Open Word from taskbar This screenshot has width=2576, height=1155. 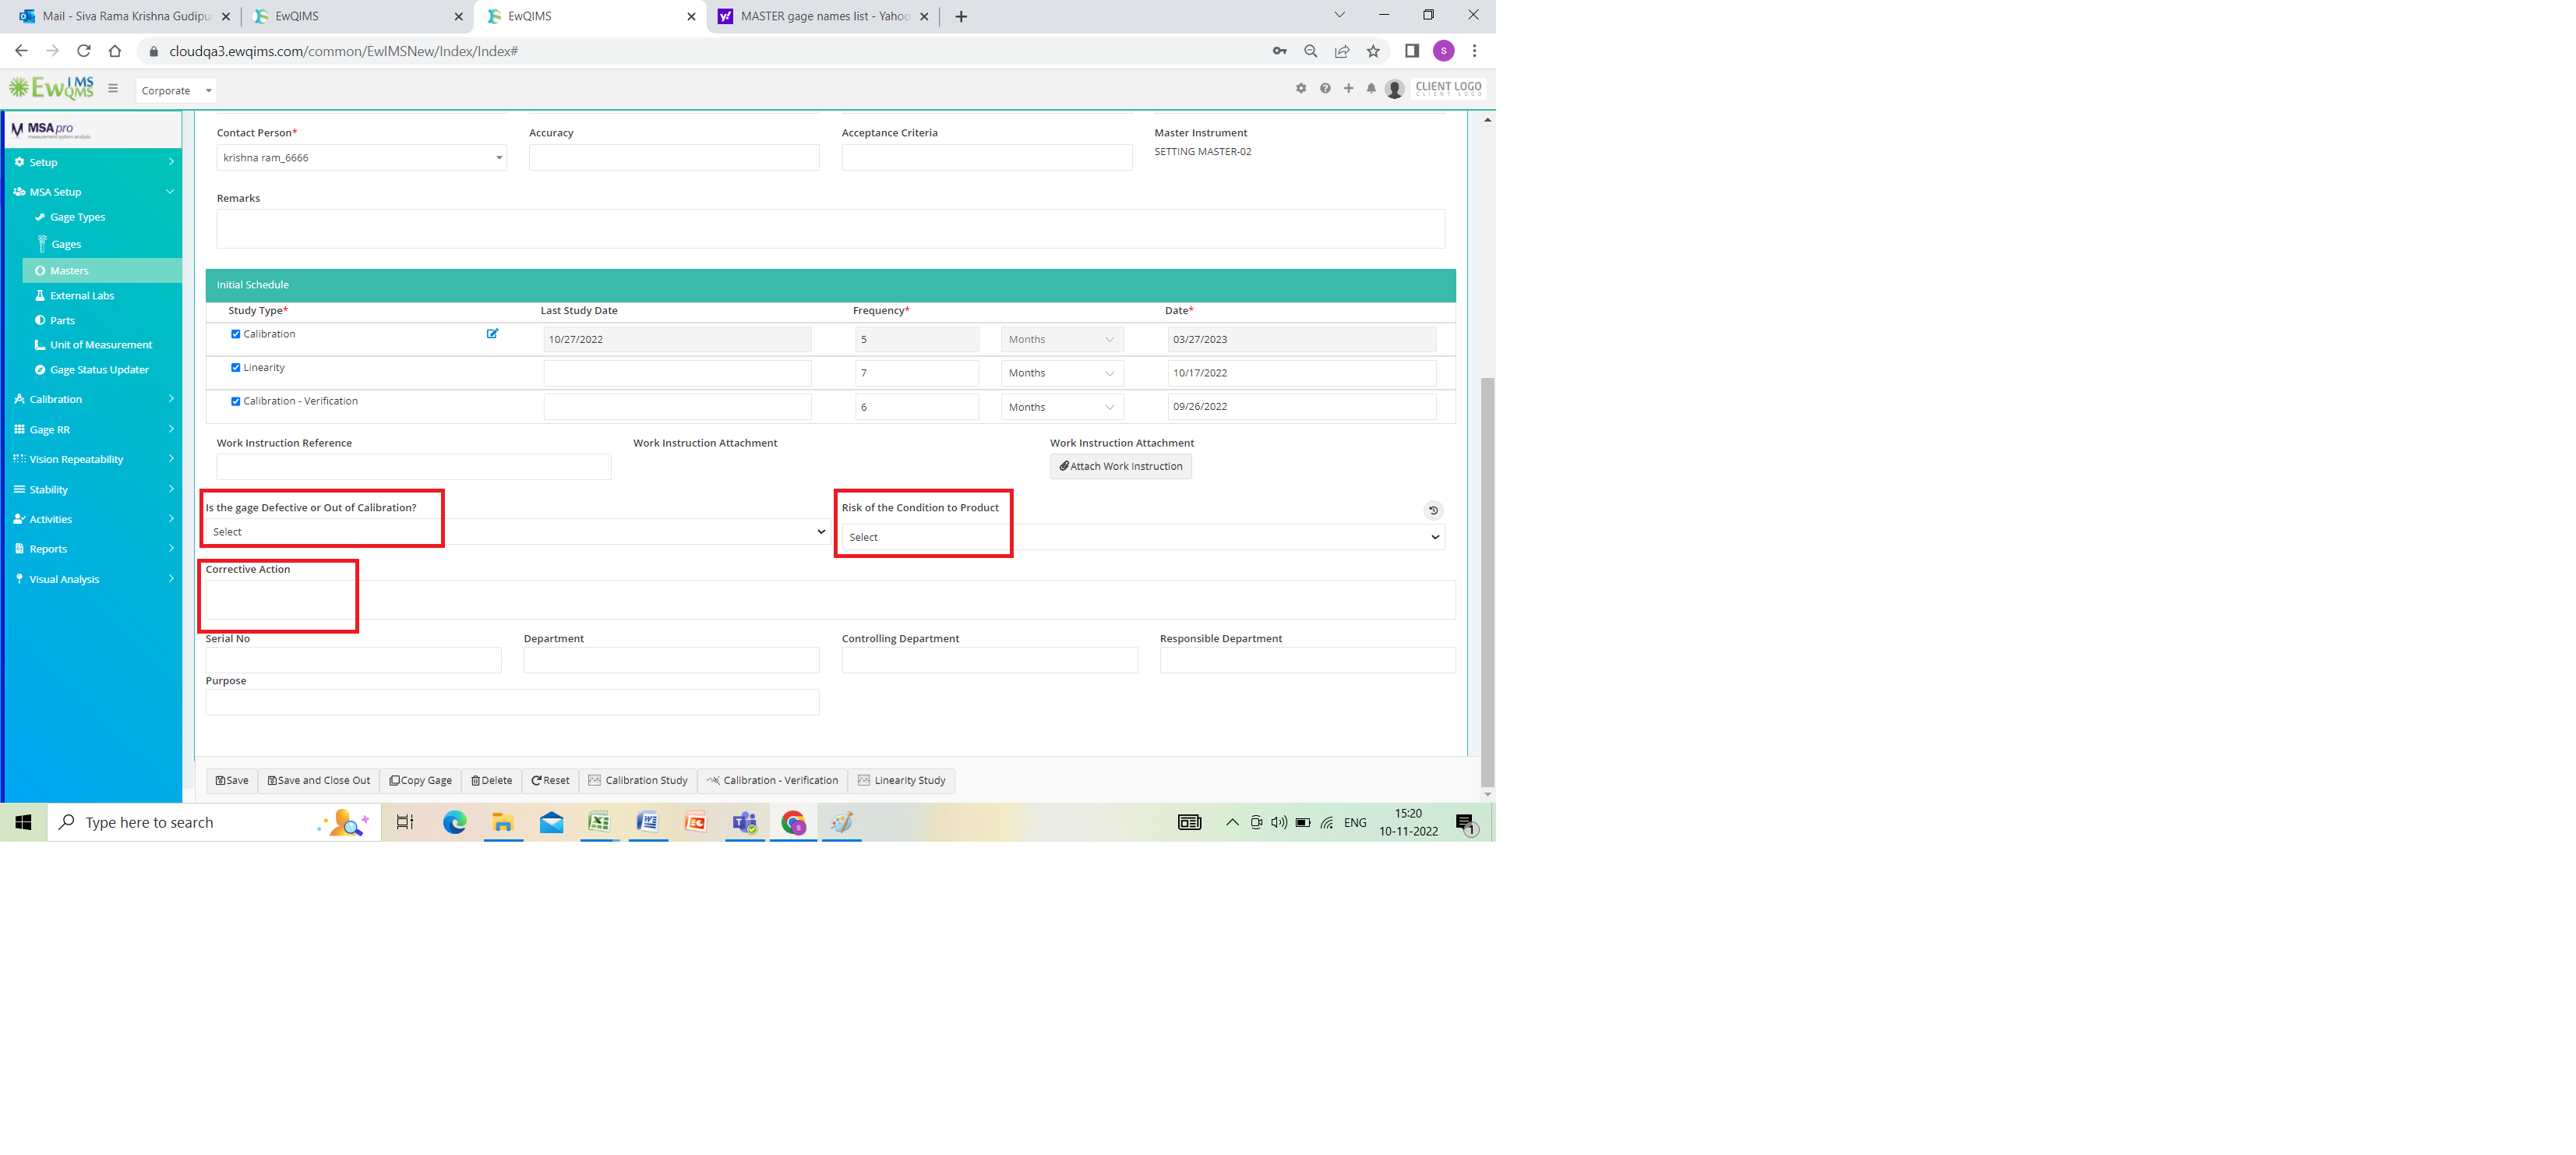648,822
